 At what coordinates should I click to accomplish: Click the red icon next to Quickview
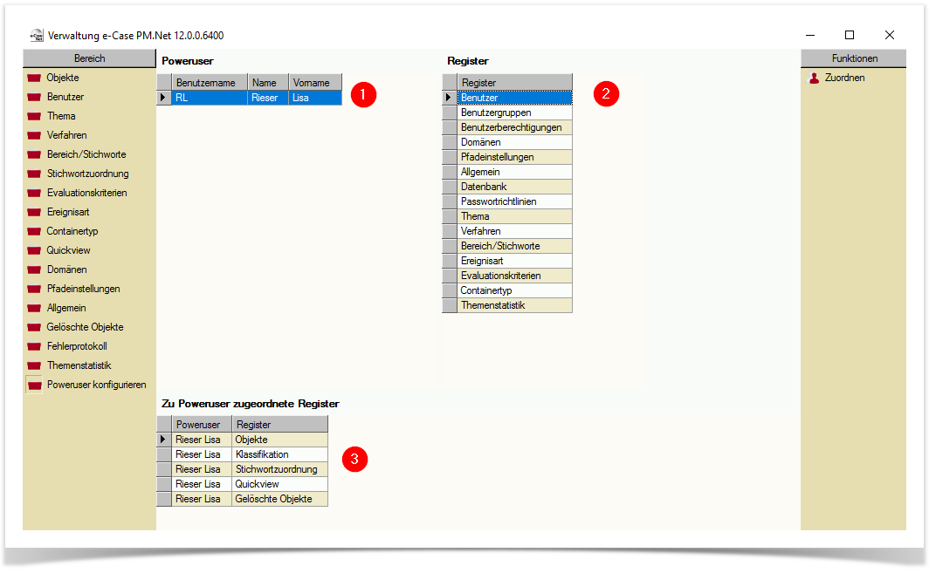(x=34, y=250)
